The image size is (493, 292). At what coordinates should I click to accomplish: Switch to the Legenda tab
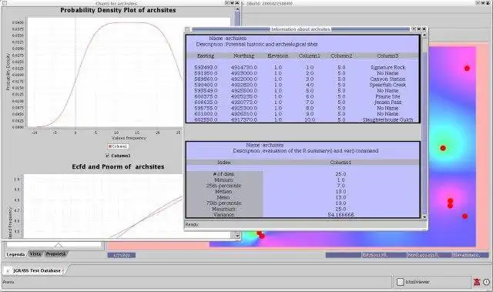15,254
